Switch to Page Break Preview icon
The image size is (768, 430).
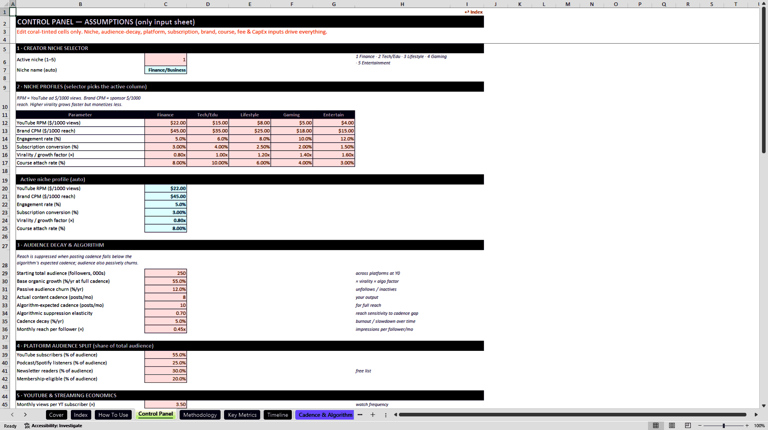coord(688,426)
